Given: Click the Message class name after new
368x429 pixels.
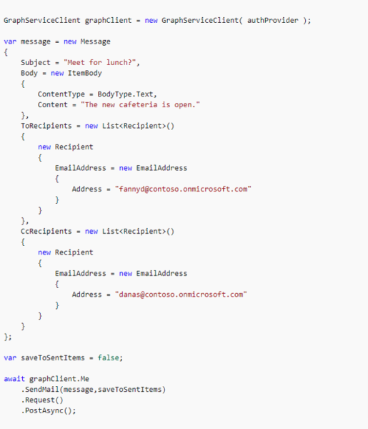Looking at the screenshot, I should click(96, 41).
